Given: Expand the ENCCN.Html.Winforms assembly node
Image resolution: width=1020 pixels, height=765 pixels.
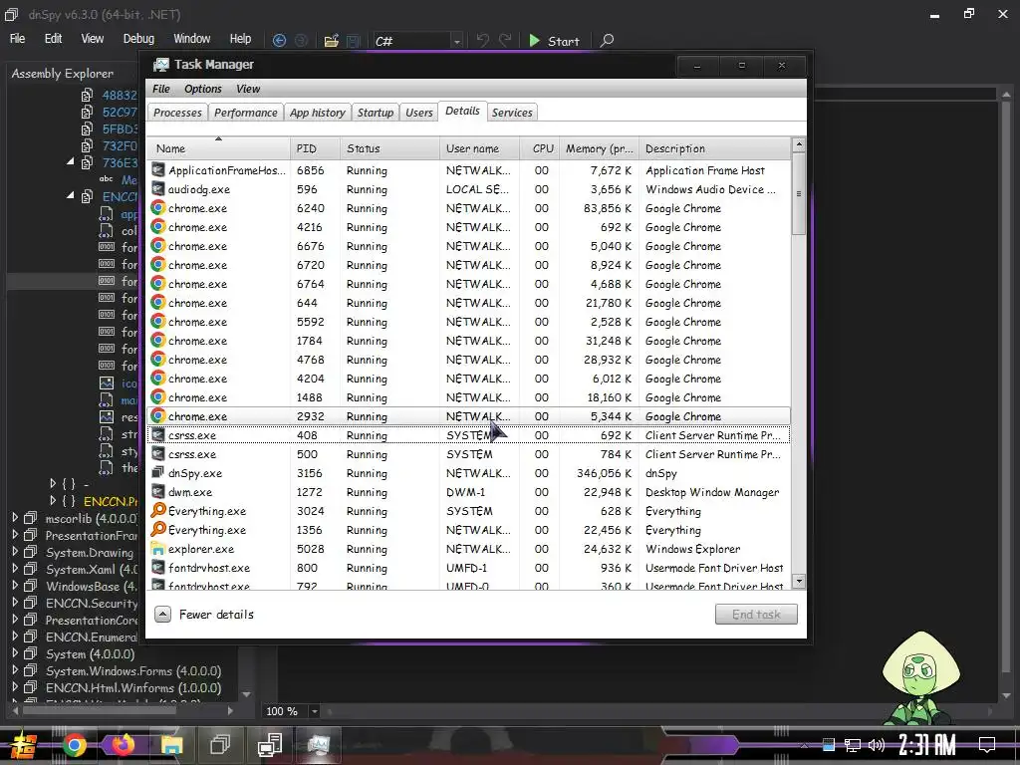Looking at the screenshot, I should [x=15, y=687].
